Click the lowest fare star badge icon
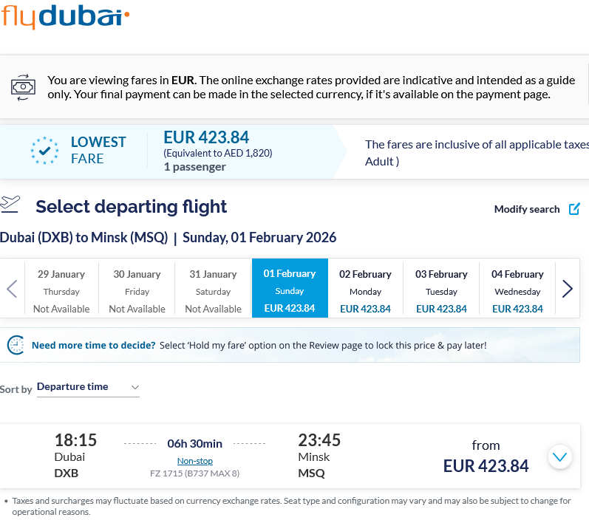Image resolution: width=589 pixels, height=520 pixels. [x=45, y=150]
